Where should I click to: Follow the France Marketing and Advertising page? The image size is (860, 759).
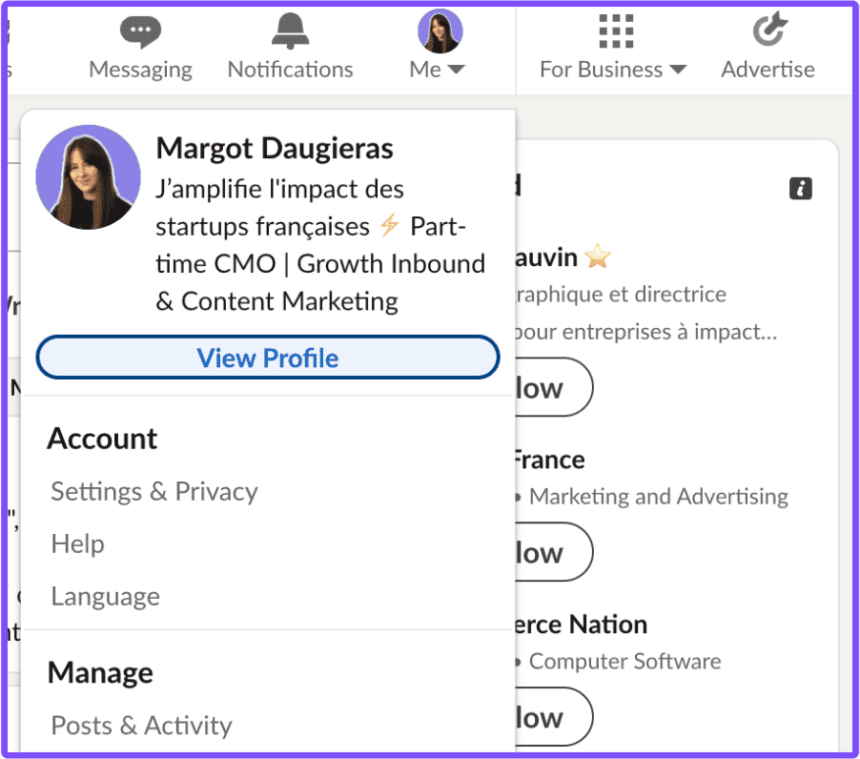click(x=553, y=552)
